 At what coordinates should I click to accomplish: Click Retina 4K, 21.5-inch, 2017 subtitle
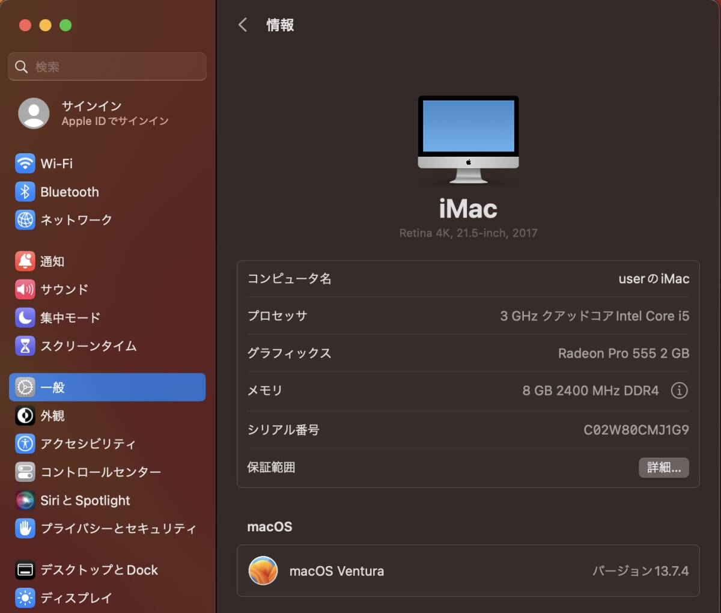point(468,233)
